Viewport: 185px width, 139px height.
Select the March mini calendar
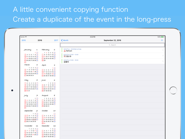tap(31, 70)
